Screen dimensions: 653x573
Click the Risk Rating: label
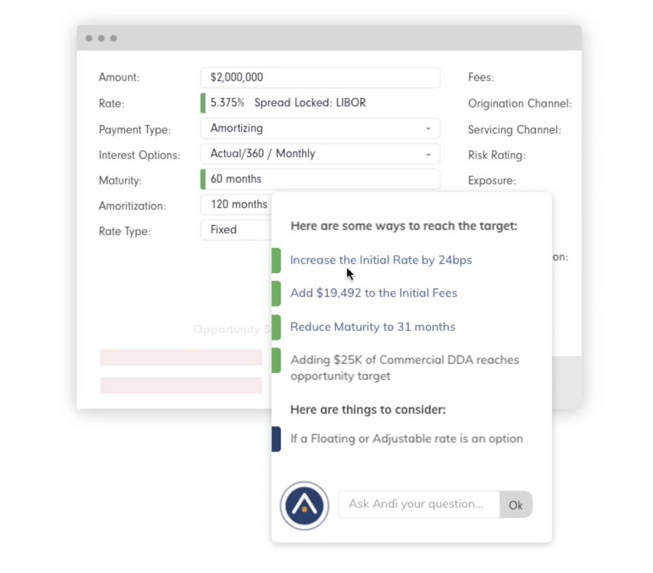coord(497,155)
